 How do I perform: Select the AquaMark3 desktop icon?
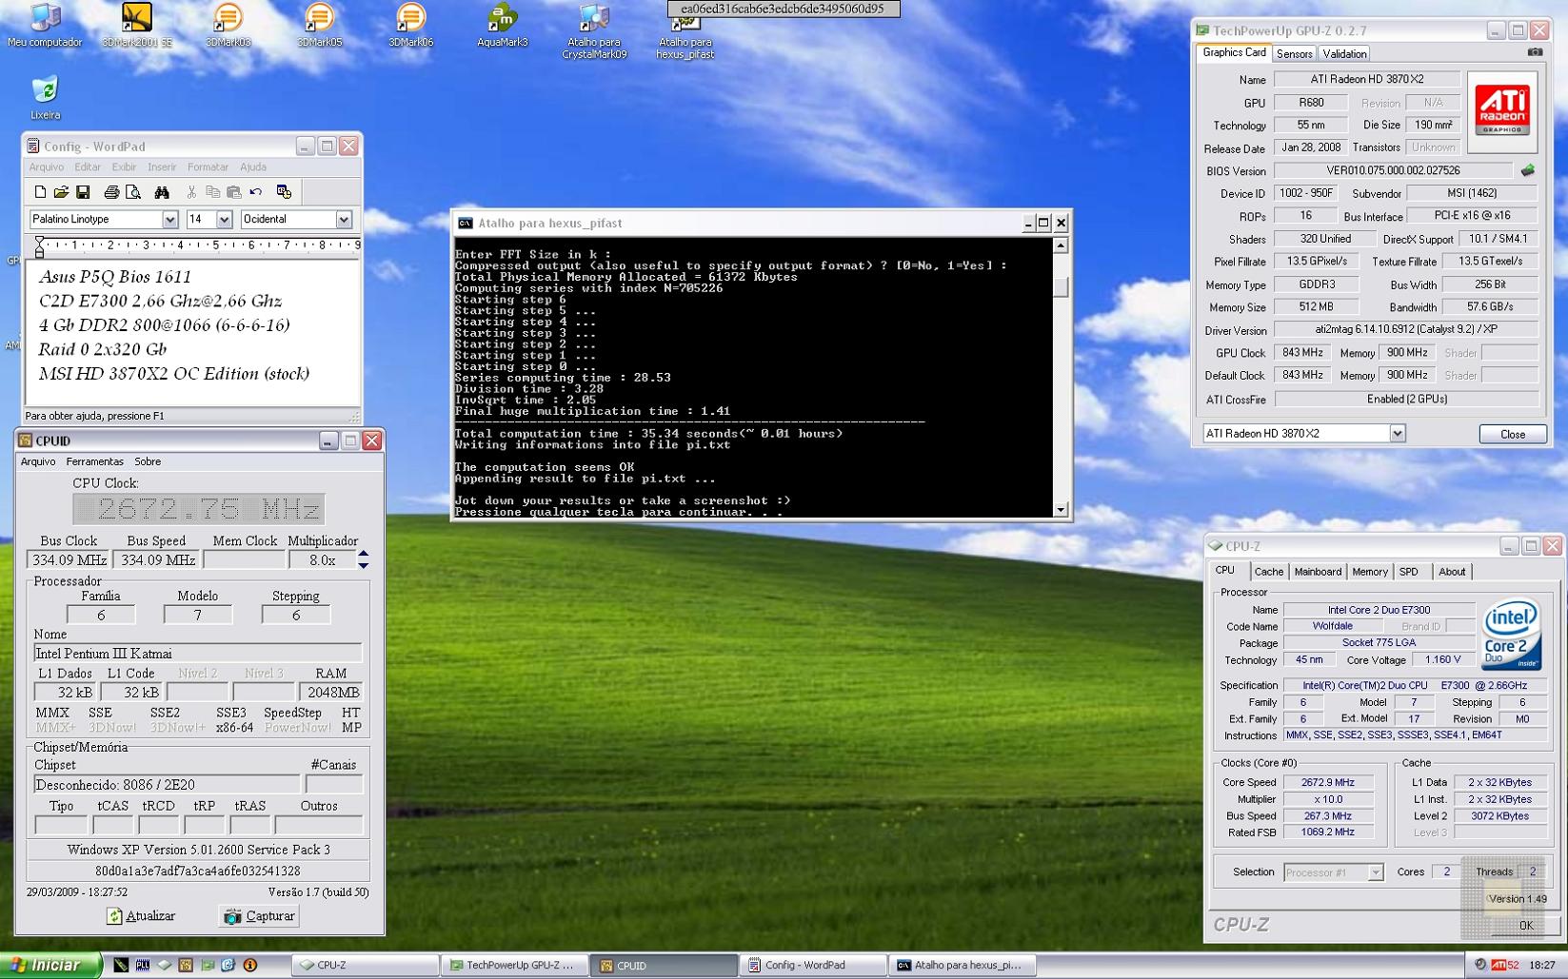click(x=502, y=26)
